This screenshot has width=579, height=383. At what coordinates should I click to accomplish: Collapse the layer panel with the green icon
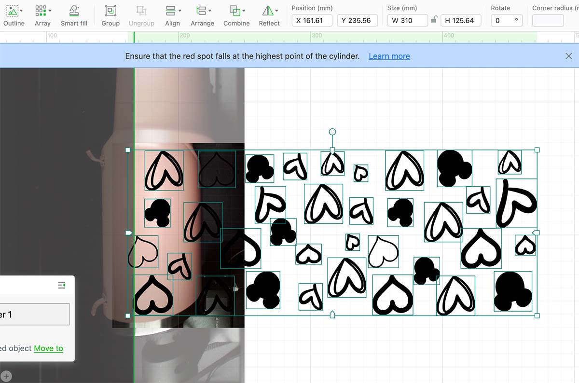click(62, 286)
